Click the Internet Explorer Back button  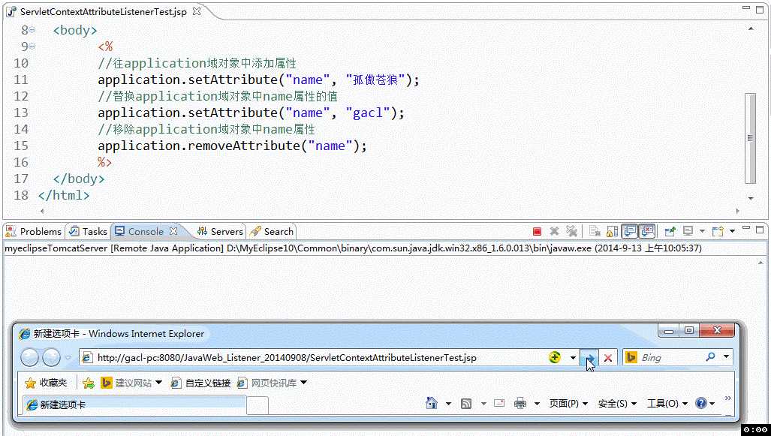tap(29, 357)
